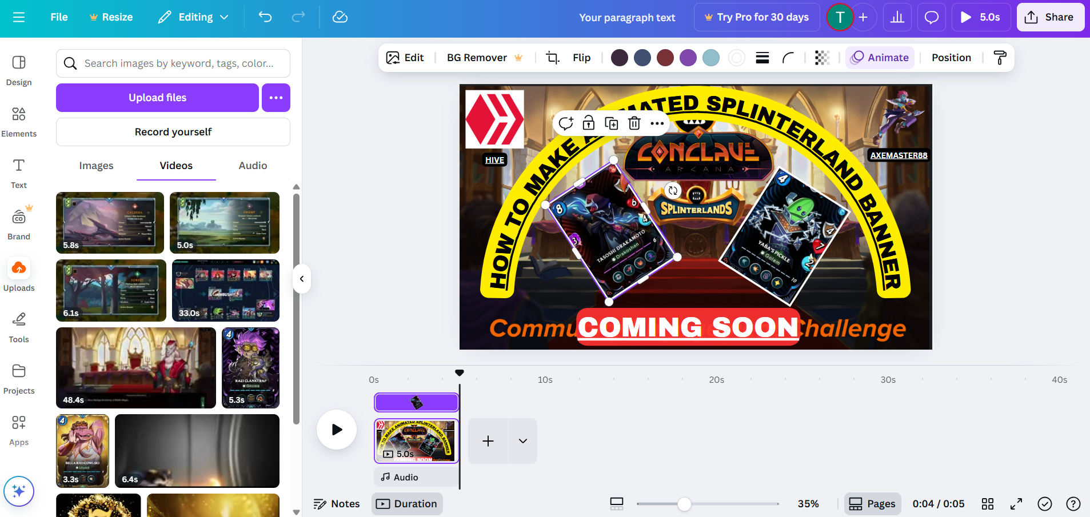Toggle the Pages view button

tap(873, 504)
